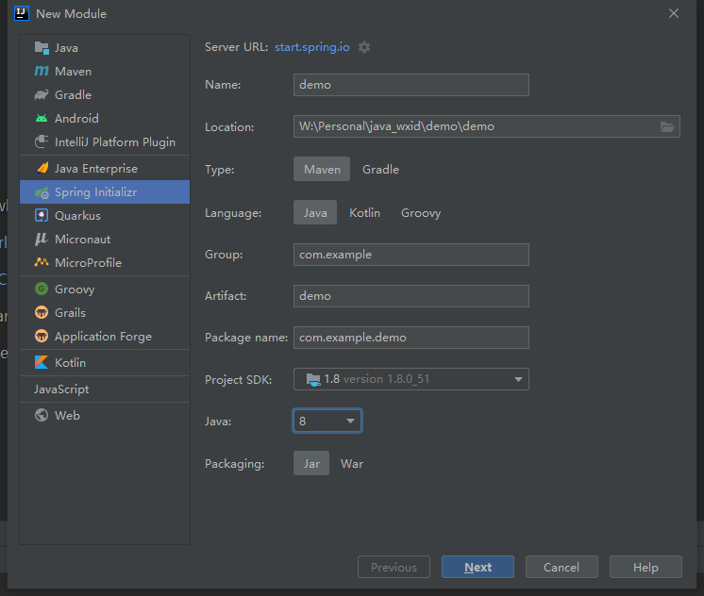Select Application Forge entry
Viewport: 704px width, 596px height.
(105, 336)
